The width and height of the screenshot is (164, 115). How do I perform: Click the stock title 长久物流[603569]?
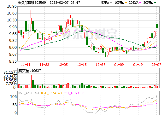click(x=33, y=3)
